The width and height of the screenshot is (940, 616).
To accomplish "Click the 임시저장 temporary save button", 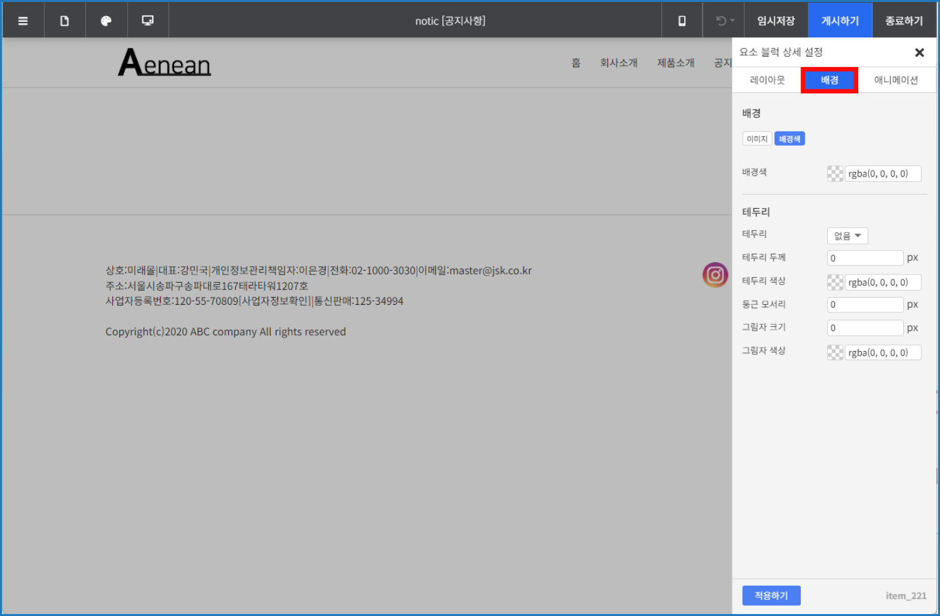I will coord(776,21).
